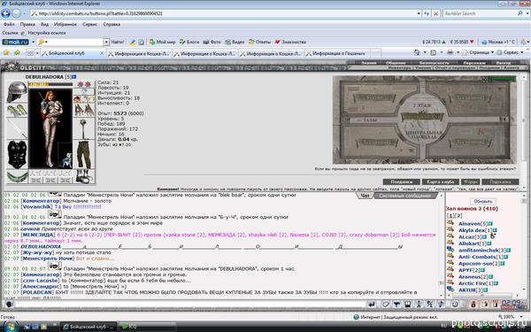
Task: Click the floppy save-chat icon
Action: click(x=408, y=305)
